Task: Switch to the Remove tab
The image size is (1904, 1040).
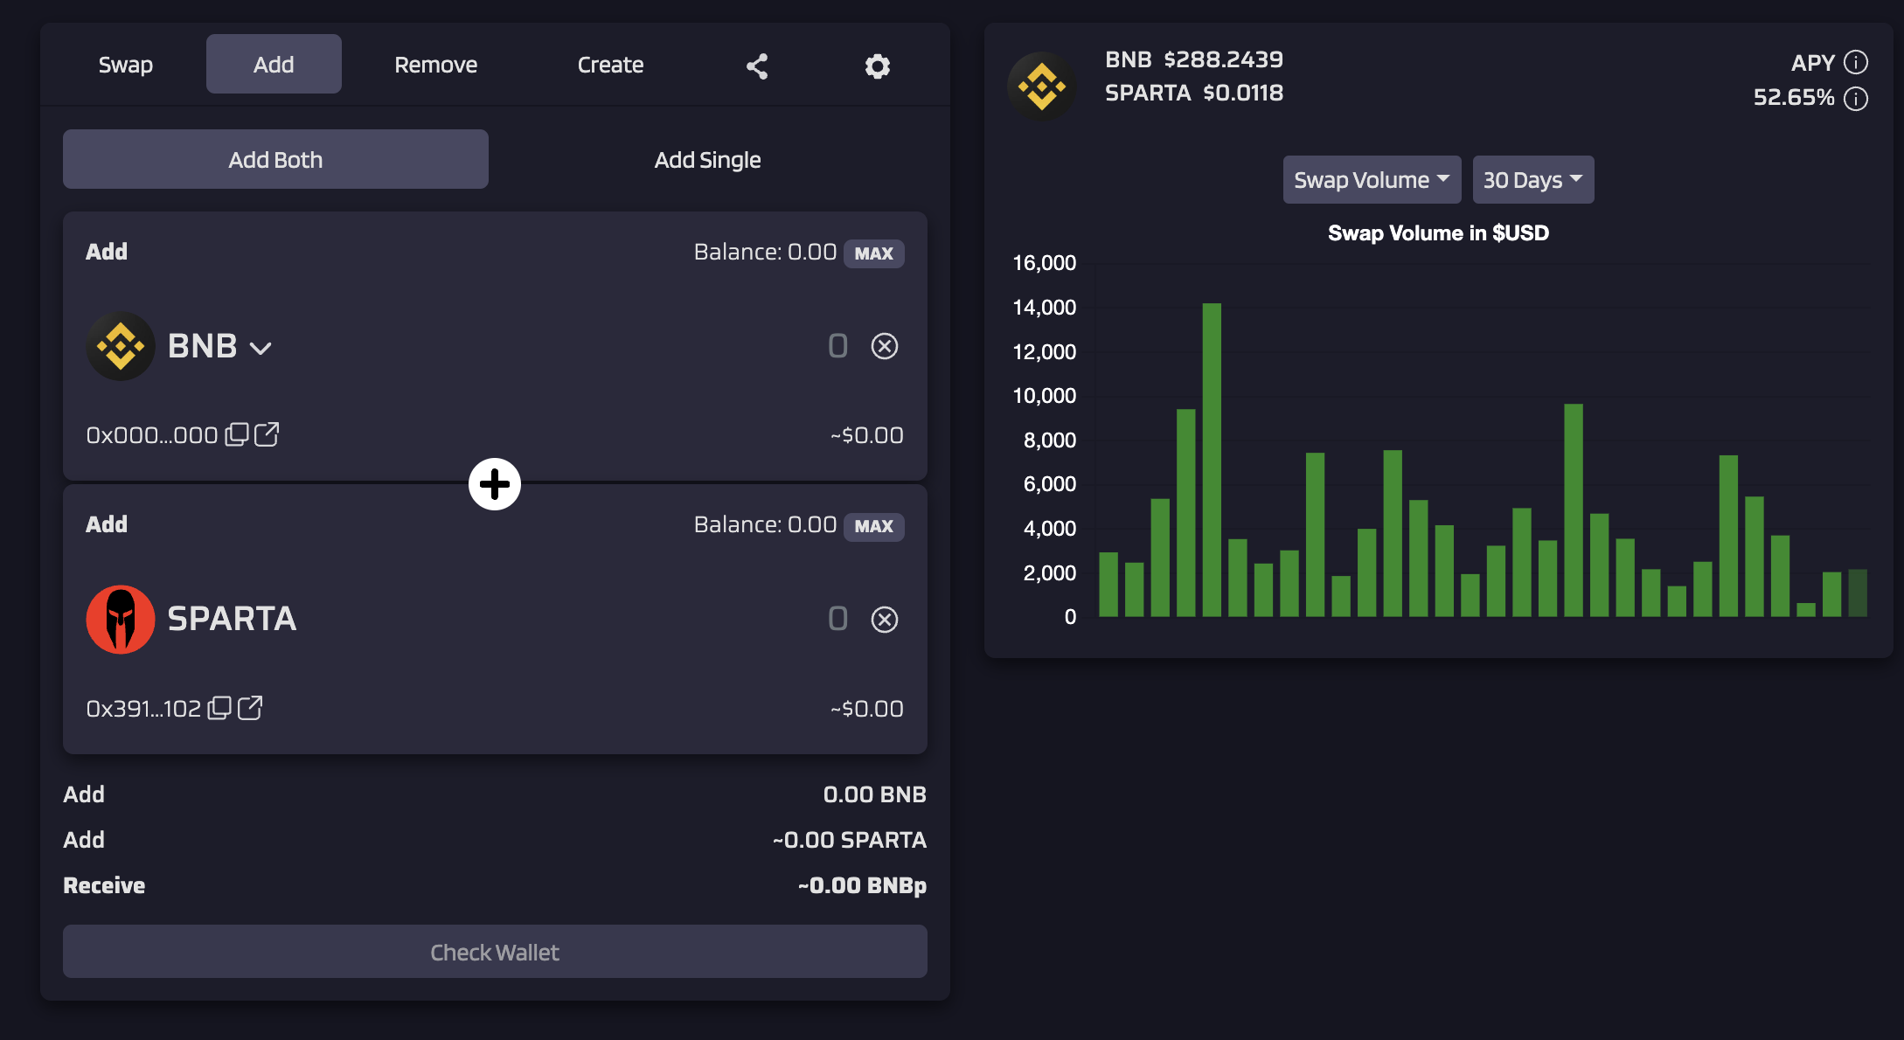Action: (x=436, y=65)
